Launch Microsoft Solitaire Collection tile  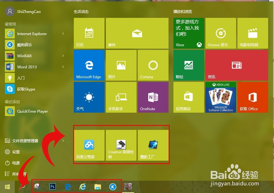221,97
